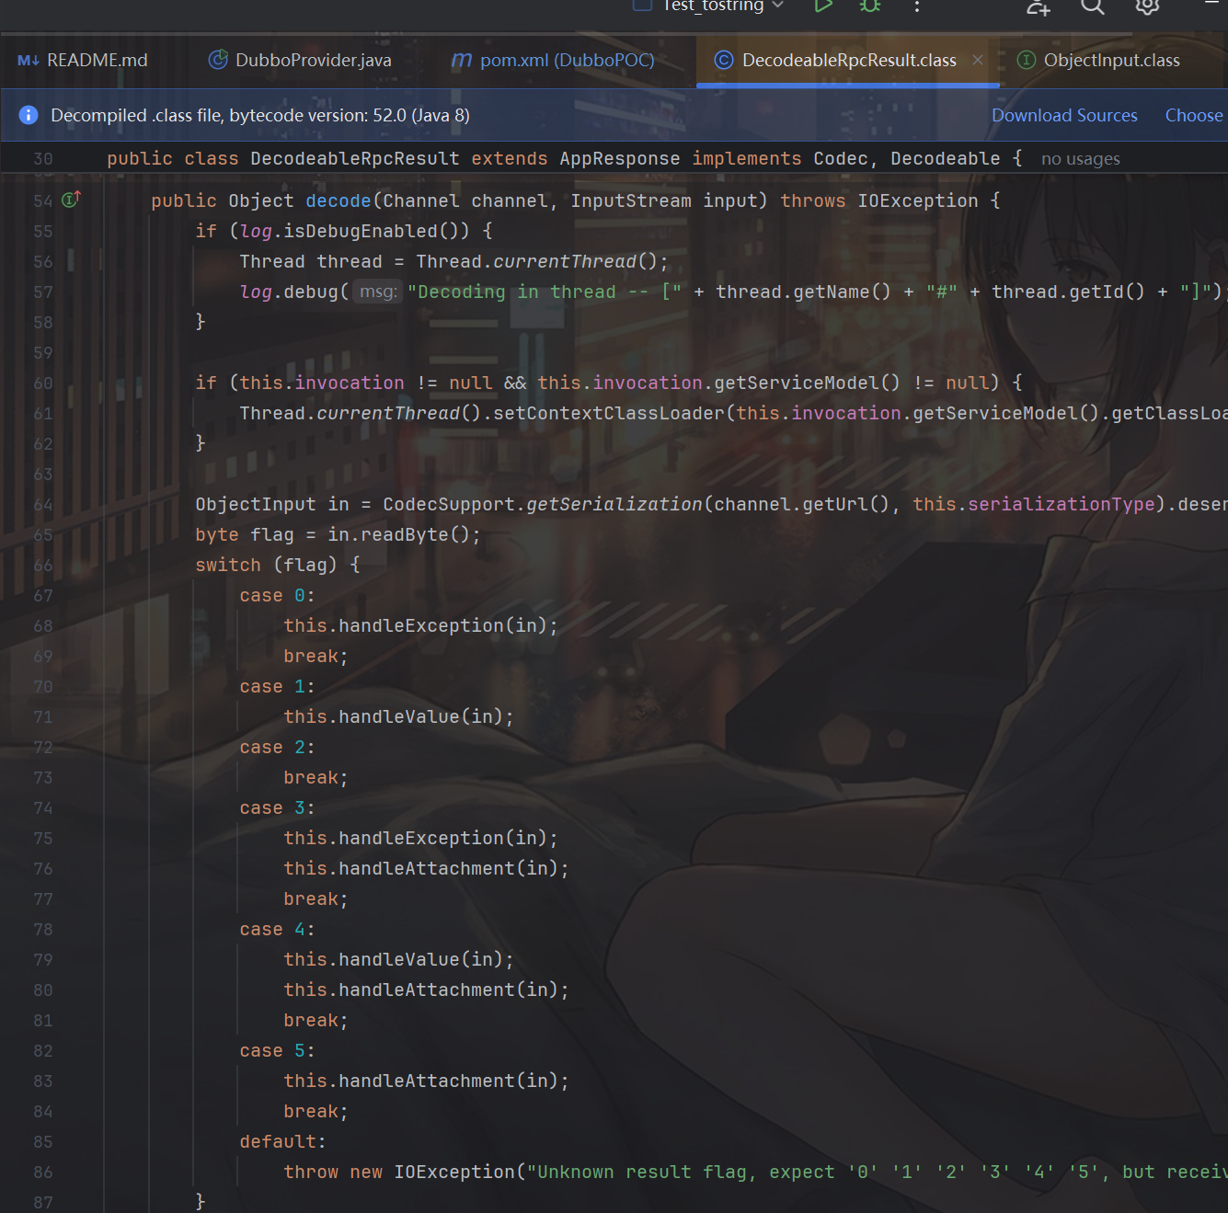This screenshot has width=1228, height=1213.
Task: Click the sticky class declaration line 30
Action: click(x=552, y=159)
